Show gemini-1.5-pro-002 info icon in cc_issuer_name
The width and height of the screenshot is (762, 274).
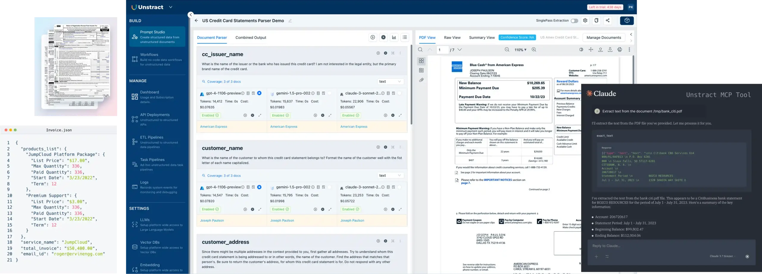coord(313,93)
